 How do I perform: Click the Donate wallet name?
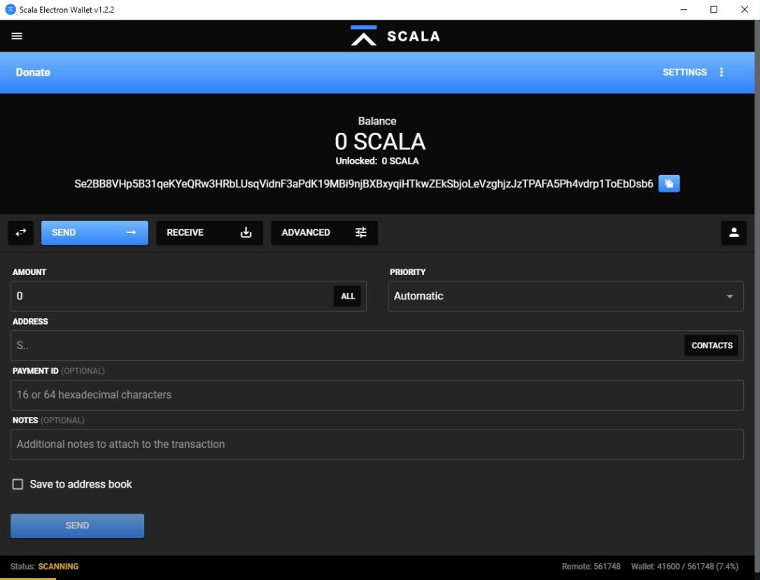(33, 72)
